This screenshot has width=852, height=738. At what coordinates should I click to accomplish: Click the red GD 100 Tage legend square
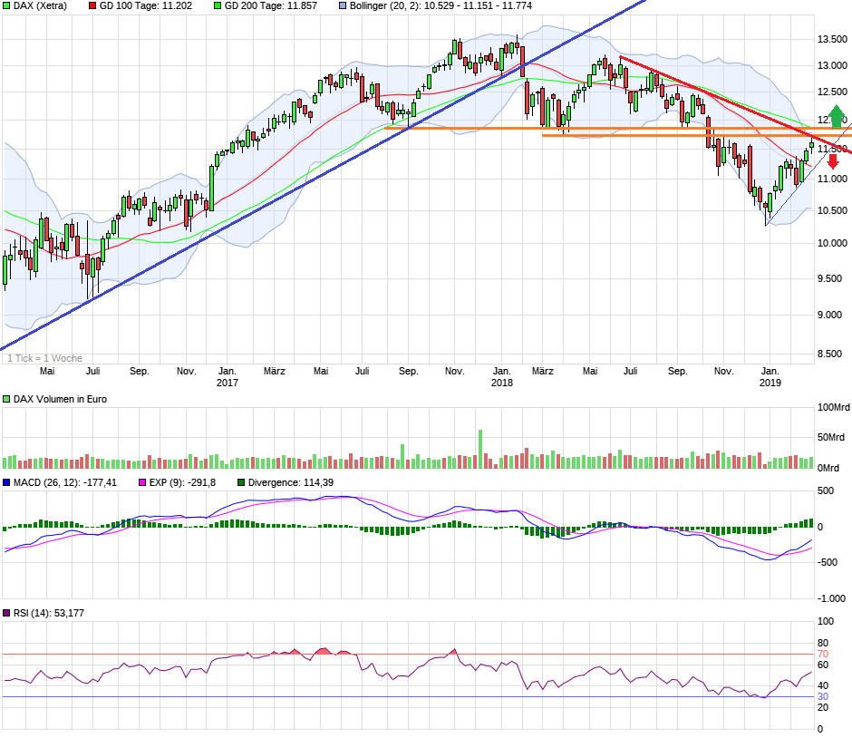tap(92, 6)
